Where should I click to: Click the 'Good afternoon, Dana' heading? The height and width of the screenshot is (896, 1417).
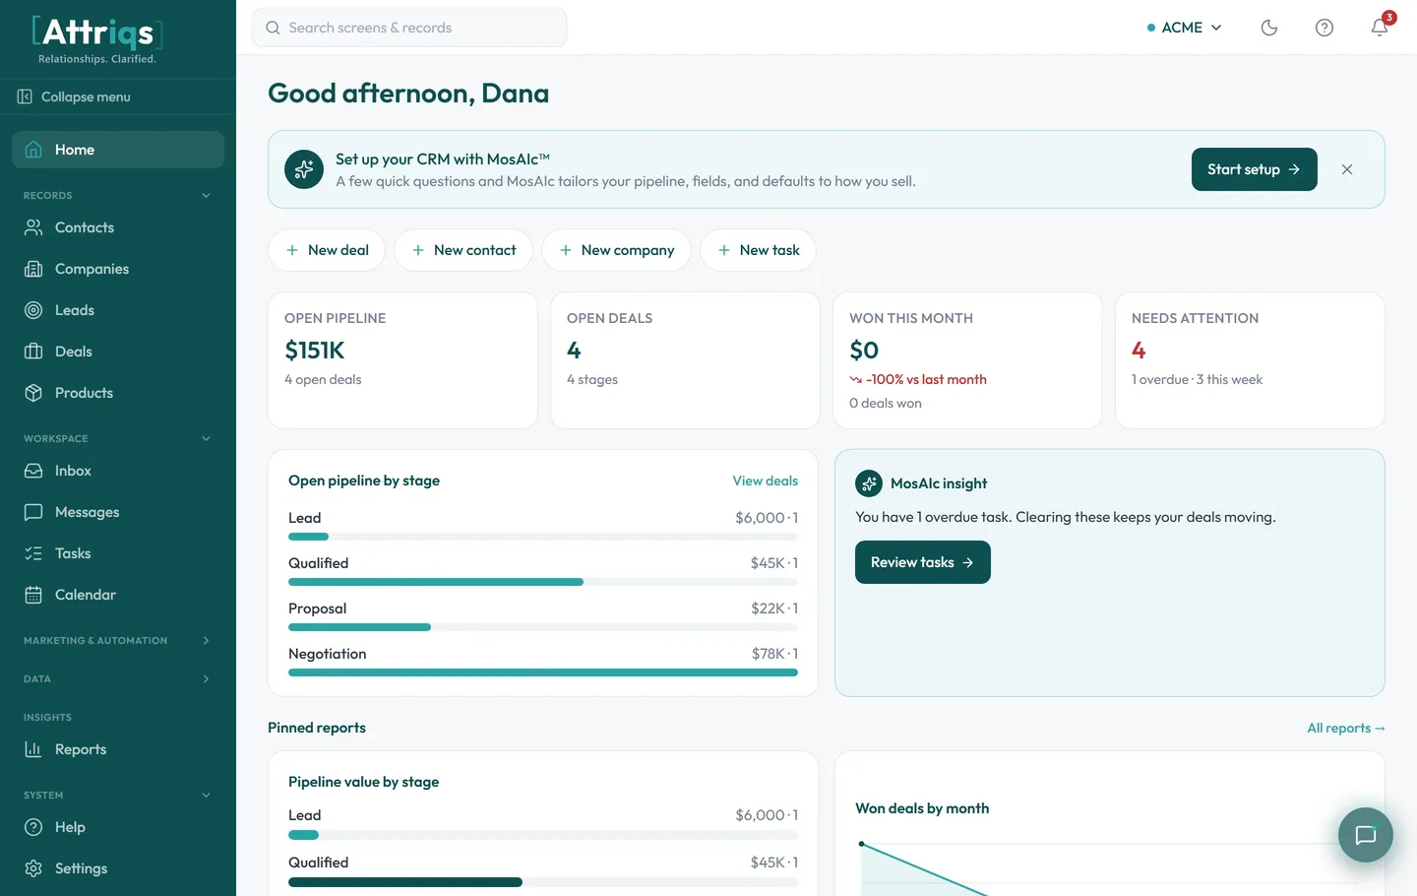(408, 94)
